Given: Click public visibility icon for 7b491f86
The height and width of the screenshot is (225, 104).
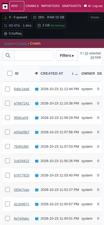Looking at the screenshot, I should click(37, 147).
